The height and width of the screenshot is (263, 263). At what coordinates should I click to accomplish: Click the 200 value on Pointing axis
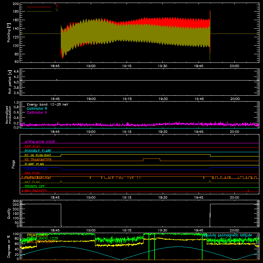point(16,4)
